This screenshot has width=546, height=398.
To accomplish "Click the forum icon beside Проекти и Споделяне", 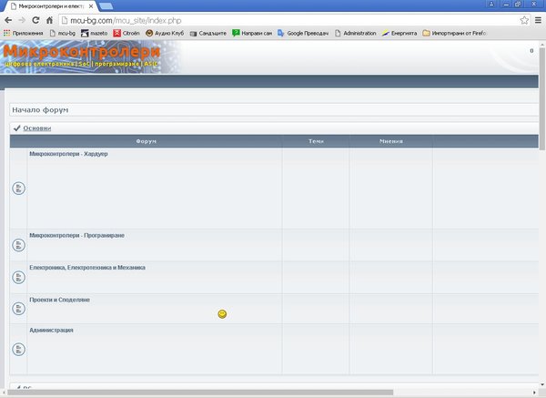I will tap(18, 309).
